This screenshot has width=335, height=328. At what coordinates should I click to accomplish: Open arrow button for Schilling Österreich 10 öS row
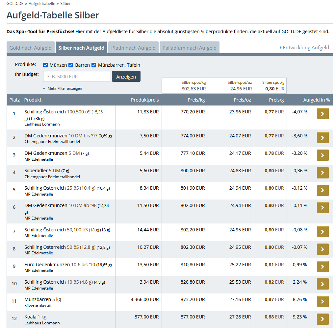(322, 284)
